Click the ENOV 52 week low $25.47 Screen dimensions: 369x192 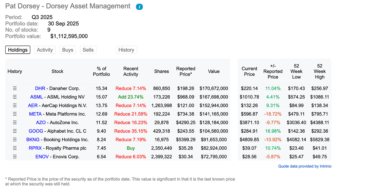tap(296, 157)
